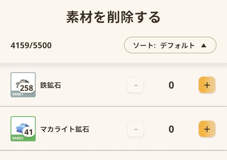Click the 41 owned-count badge
The image size is (227, 160).
coord(28,132)
